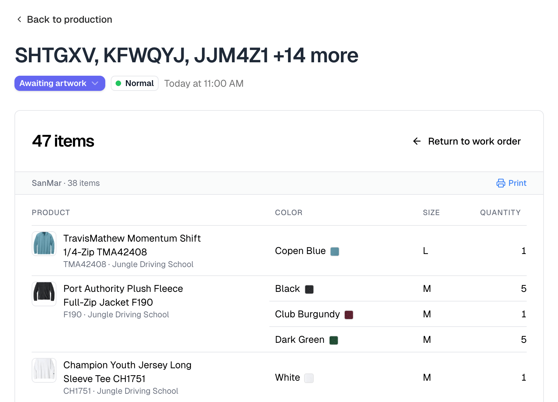Click the '47 items' heading

(x=63, y=141)
